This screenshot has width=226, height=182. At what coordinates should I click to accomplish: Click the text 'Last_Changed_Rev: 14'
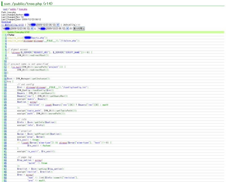12,17
